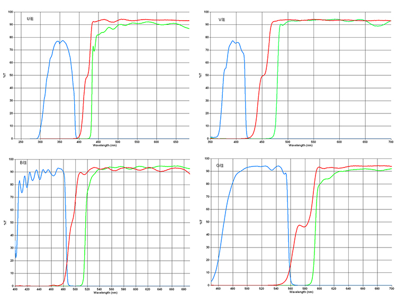Click the U组 label in the top-left chart
Viewport: 397px width, 300px height.
click(x=30, y=19)
